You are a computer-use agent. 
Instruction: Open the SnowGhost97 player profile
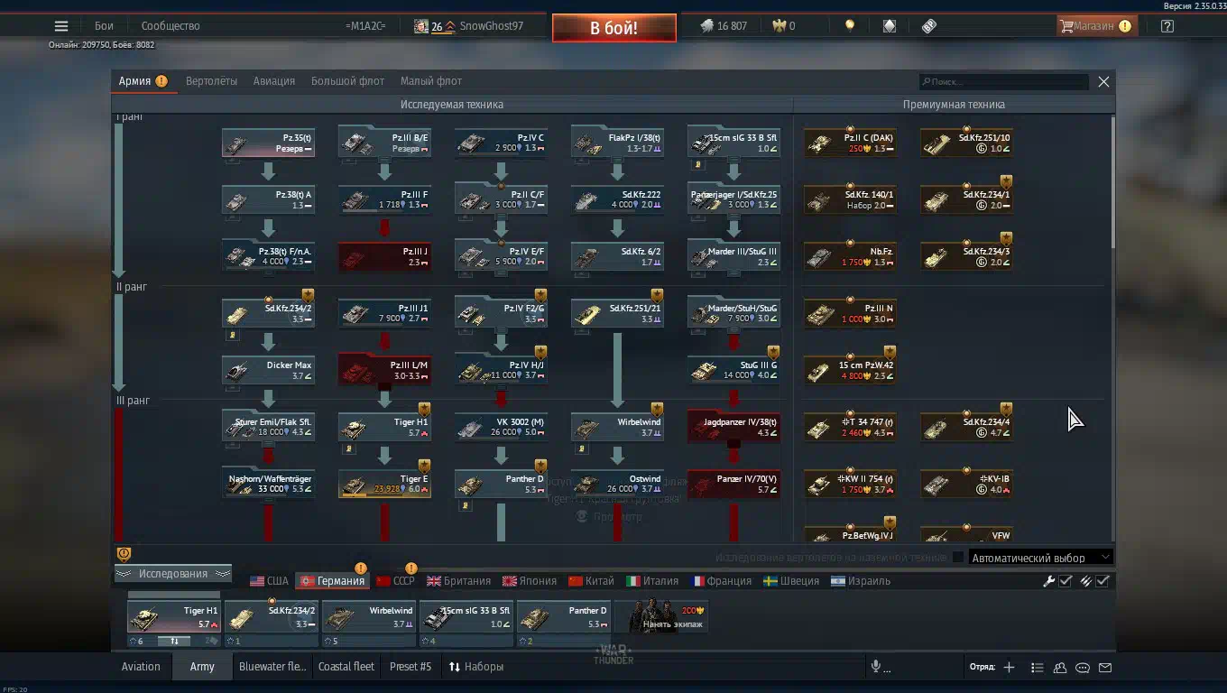(491, 26)
